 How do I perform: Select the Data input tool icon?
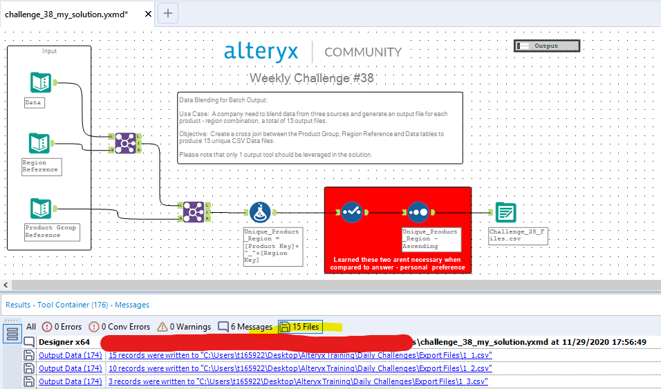pyautogui.click(x=41, y=83)
